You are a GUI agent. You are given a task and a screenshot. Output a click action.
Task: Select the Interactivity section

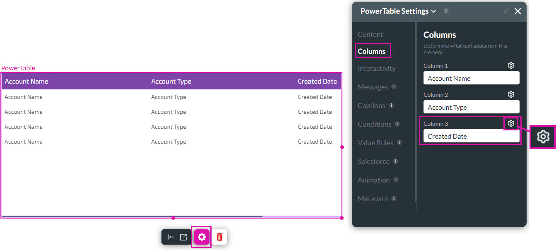click(x=376, y=68)
